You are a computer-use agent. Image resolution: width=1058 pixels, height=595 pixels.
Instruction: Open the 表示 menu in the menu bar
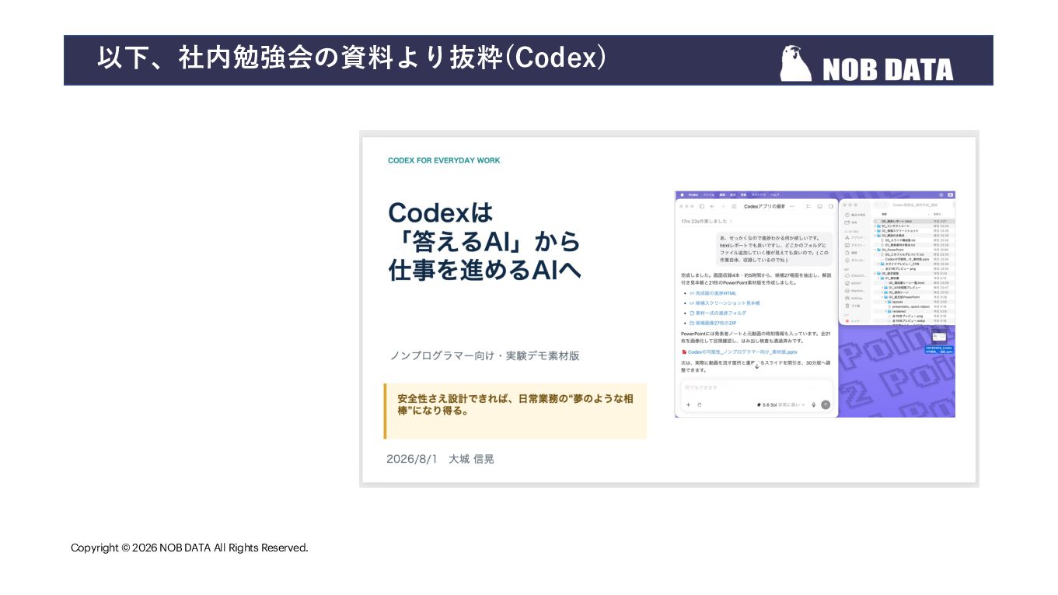(x=733, y=194)
